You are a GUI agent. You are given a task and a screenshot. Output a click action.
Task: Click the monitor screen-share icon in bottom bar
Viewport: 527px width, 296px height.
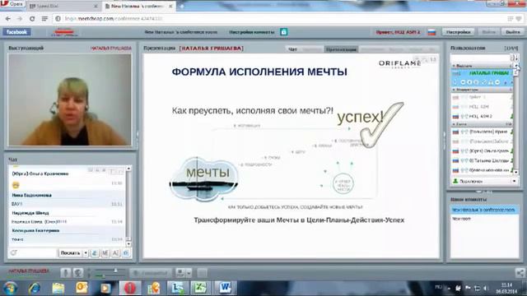[x=181, y=273]
